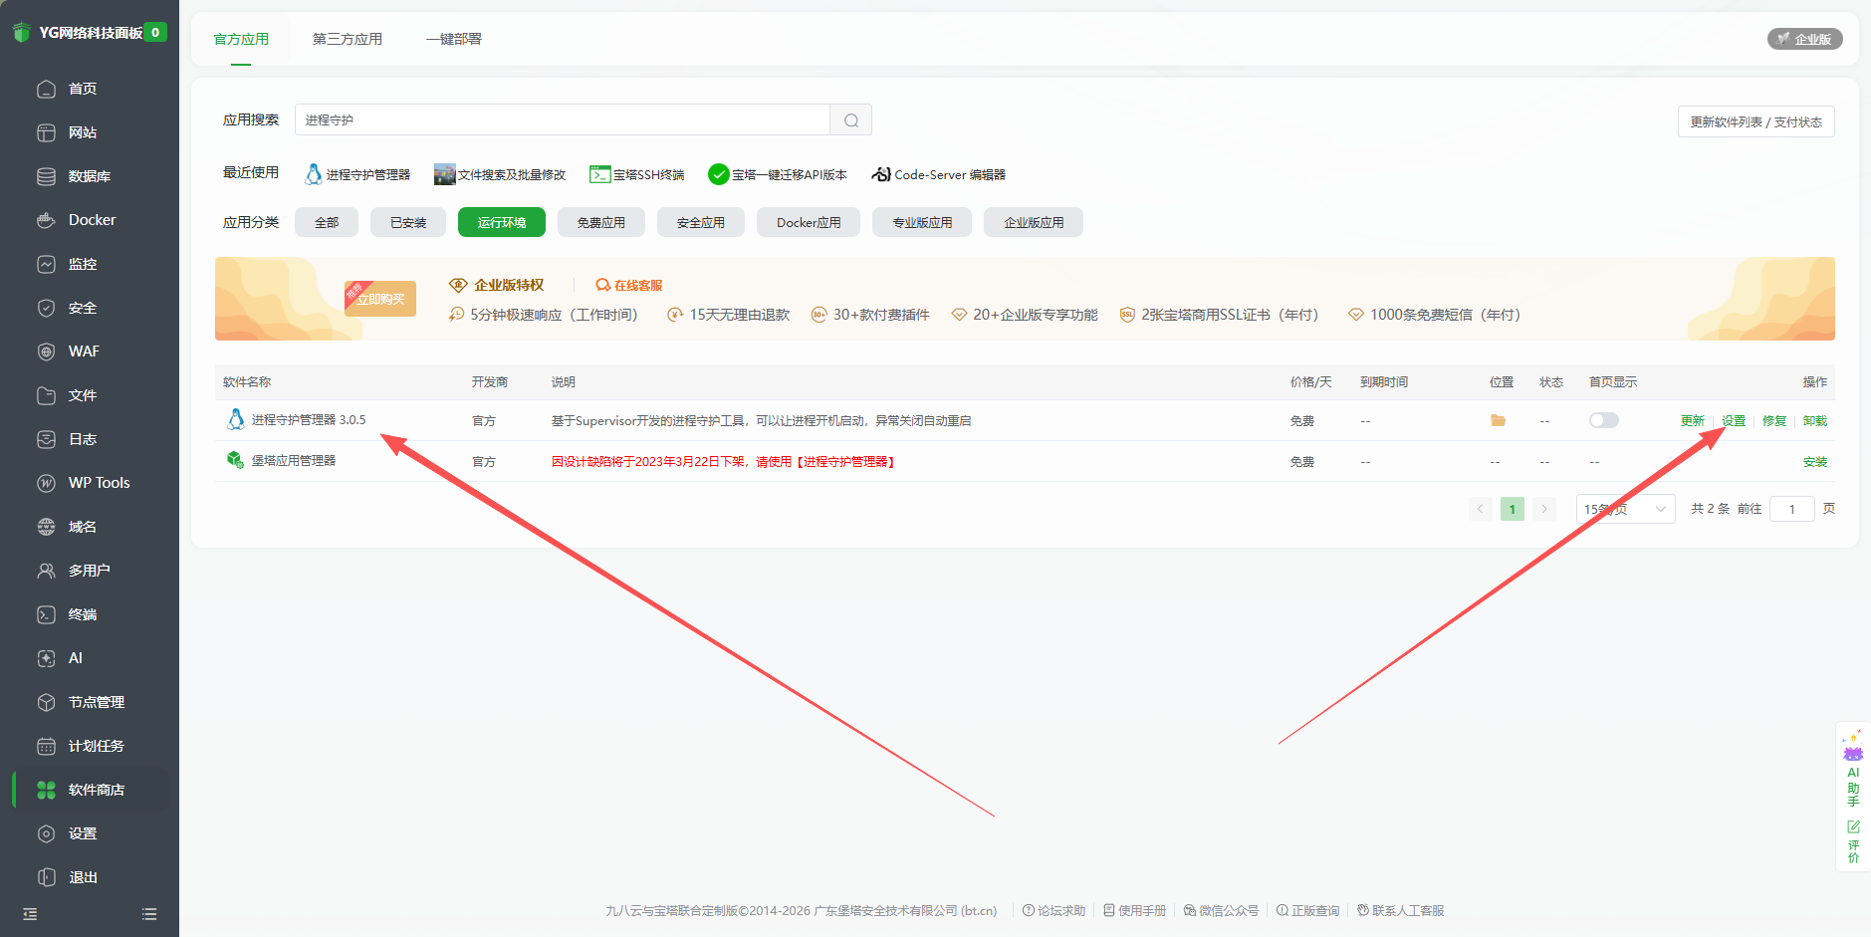Filter by 运行环境 category
Image resolution: width=1871 pixels, height=937 pixels.
click(x=502, y=222)
